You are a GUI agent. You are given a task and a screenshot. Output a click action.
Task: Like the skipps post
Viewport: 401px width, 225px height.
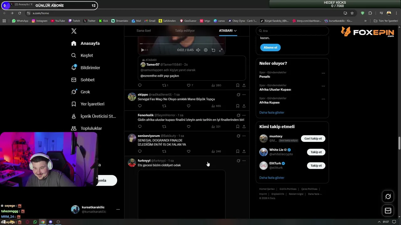(x=189, y=106)
